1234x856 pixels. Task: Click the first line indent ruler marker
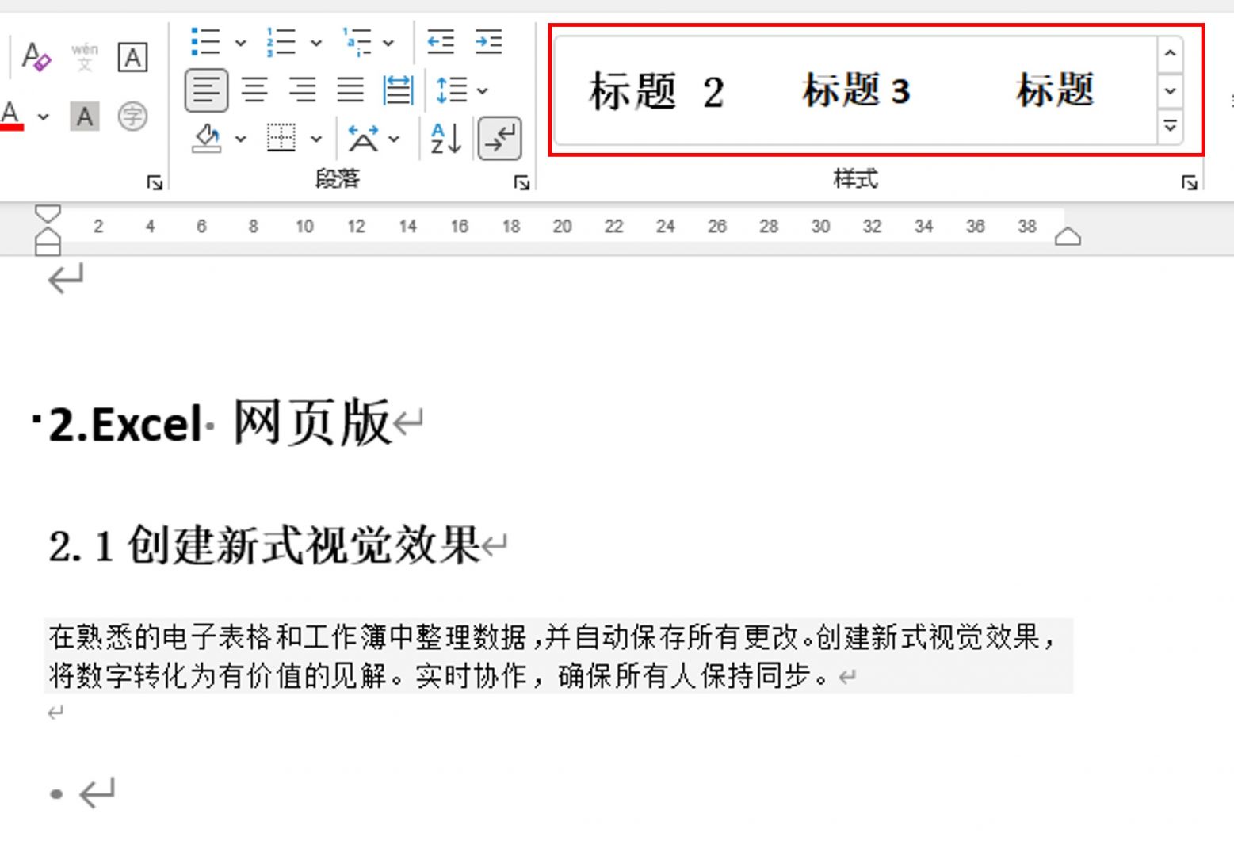pyautogui.click(x=48, y=213)
